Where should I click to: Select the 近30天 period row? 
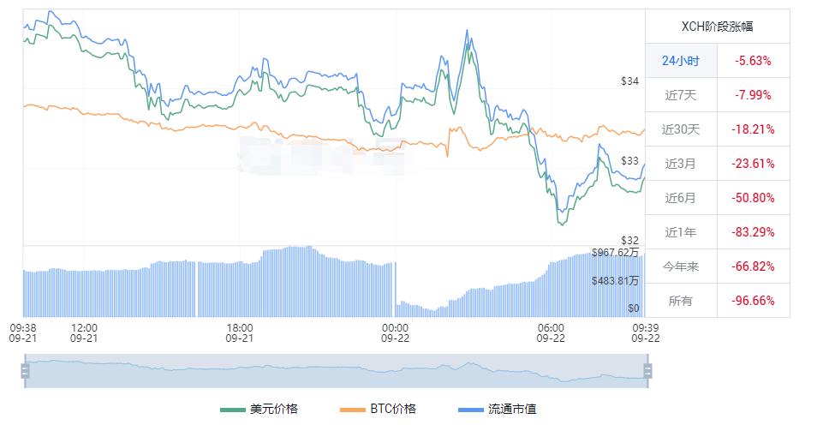[681, 129]
